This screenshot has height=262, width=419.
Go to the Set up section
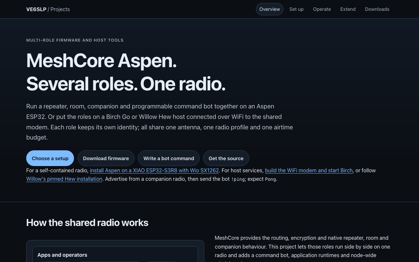pos(297,9)
